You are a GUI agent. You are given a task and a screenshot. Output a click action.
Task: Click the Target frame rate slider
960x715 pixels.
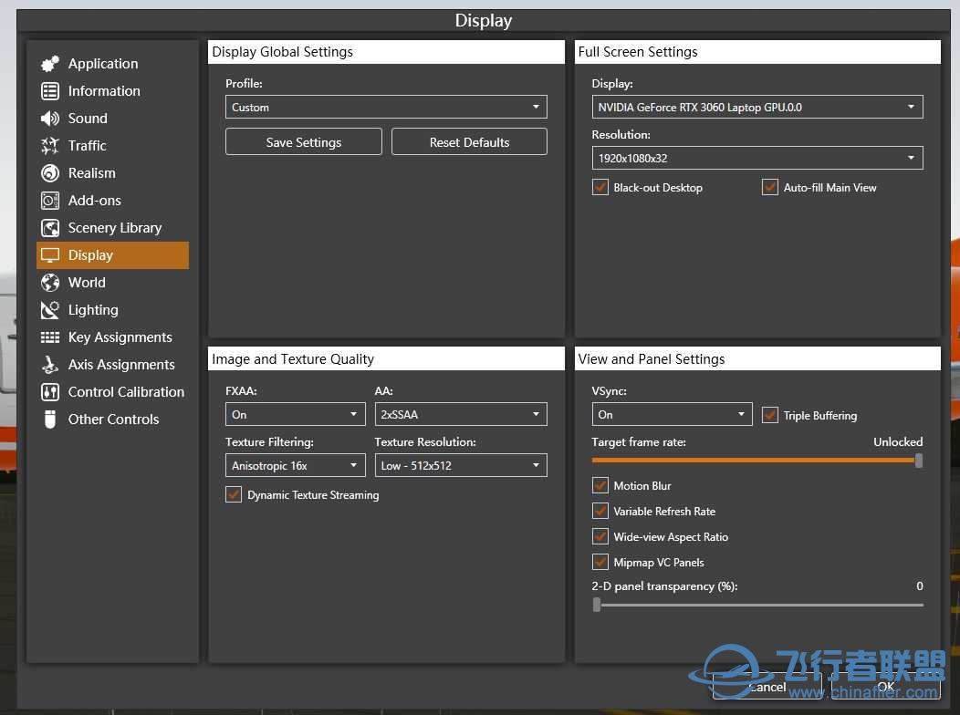click(756, 461)
